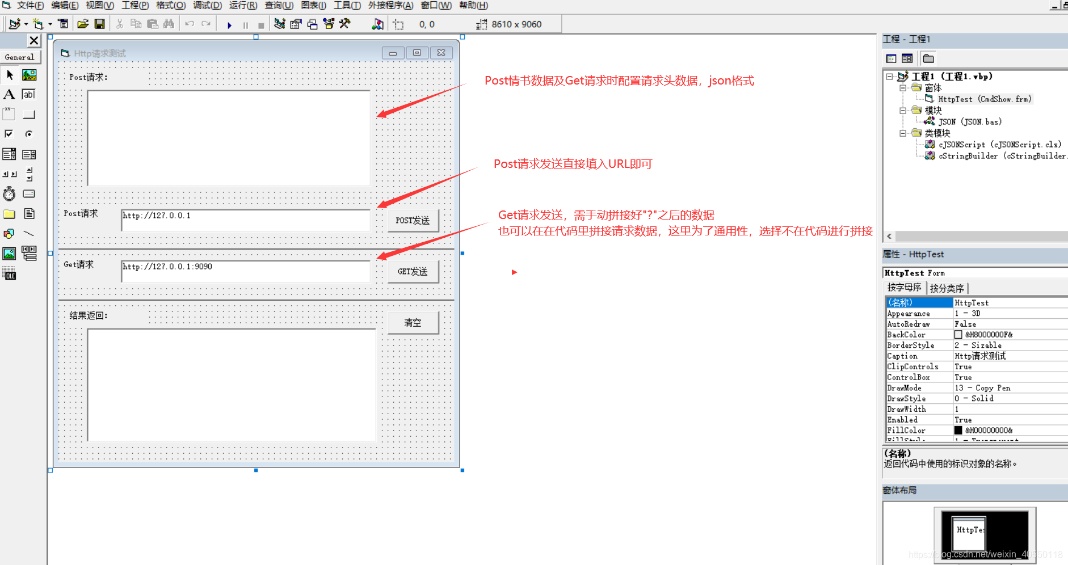This screenshot has height=565, width=1068.
Task: Select the Label control tool
Action: tap(10, 95)
